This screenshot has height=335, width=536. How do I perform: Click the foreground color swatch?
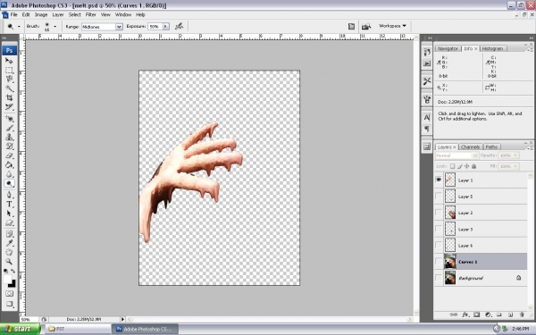pos(7,280)
